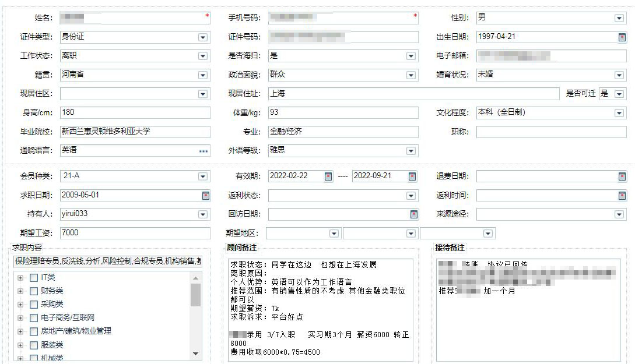The height and width of the screenshot is (364, 635).
Task: Expand the IT类 tree node
Action: (x=20, y=277)
